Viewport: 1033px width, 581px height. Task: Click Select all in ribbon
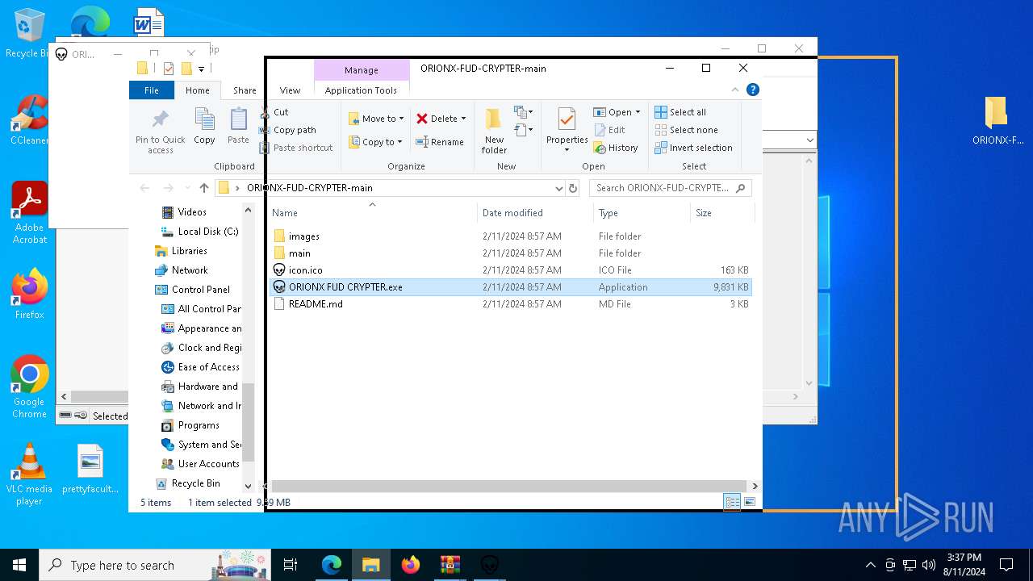(680, 112)
